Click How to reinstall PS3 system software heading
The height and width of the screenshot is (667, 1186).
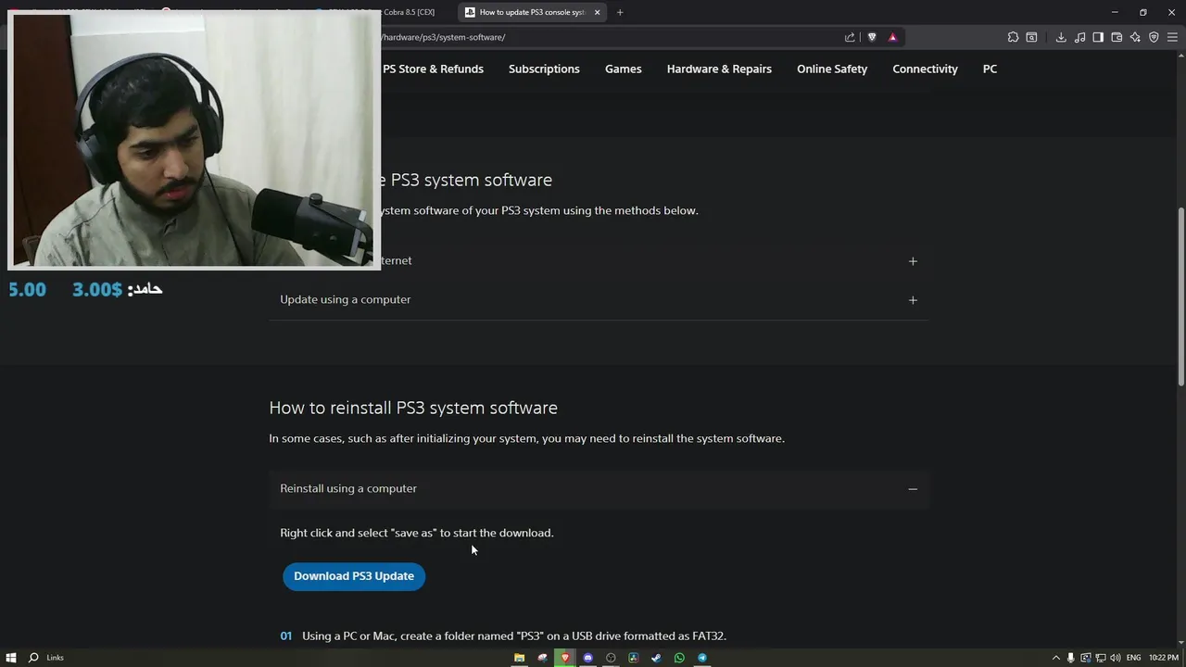413,408
